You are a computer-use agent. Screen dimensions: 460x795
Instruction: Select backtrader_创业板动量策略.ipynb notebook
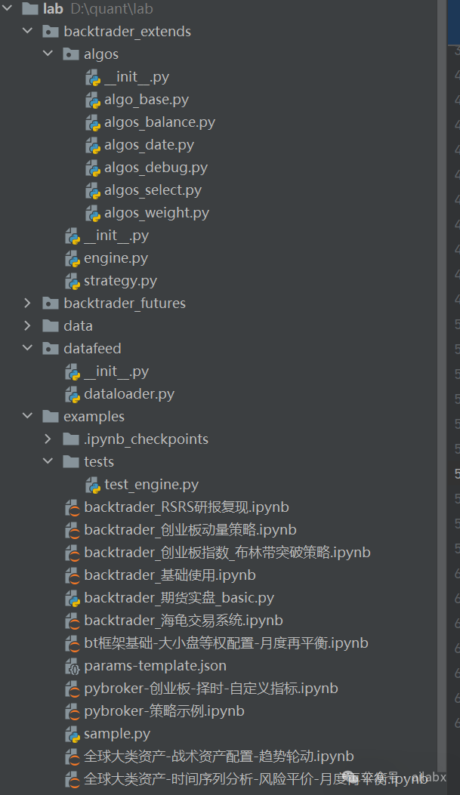pos(190,530)
